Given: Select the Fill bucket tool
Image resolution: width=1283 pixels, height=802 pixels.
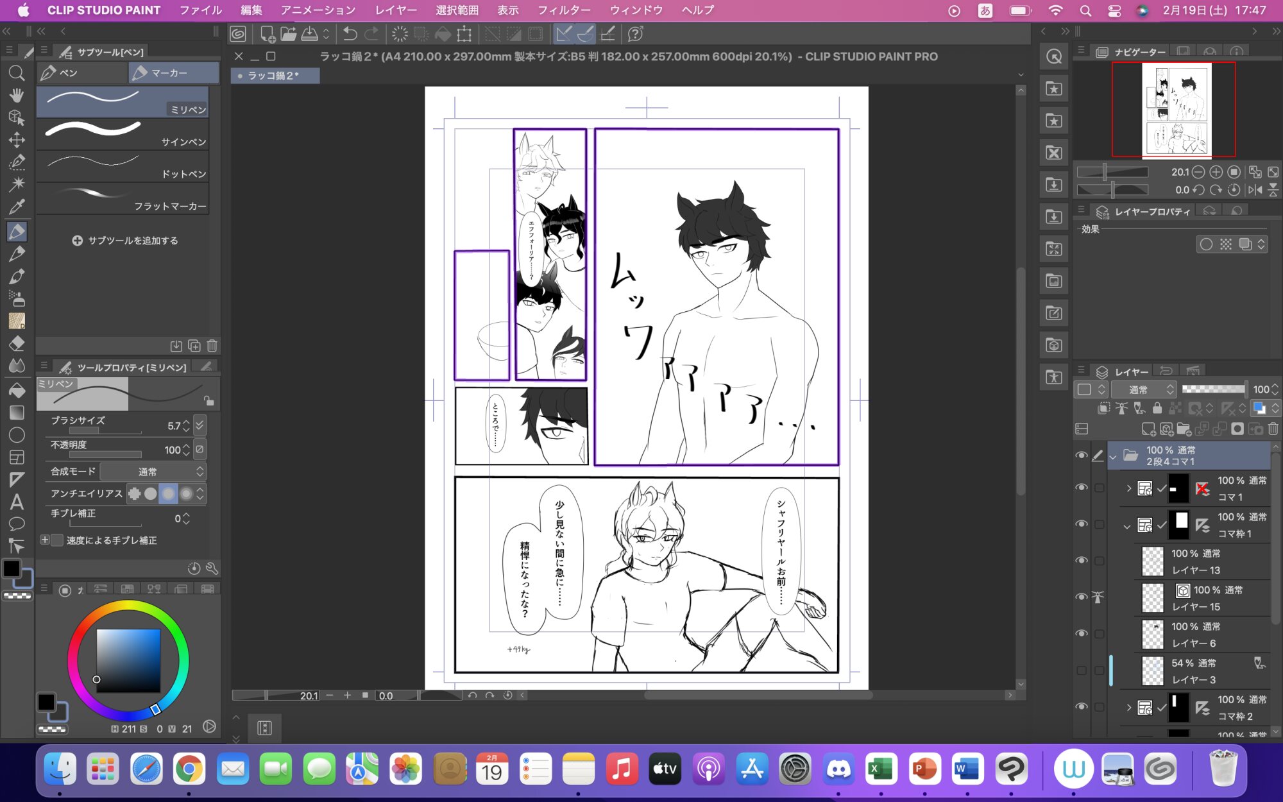Looking at the screenshot, I should 17,390.
